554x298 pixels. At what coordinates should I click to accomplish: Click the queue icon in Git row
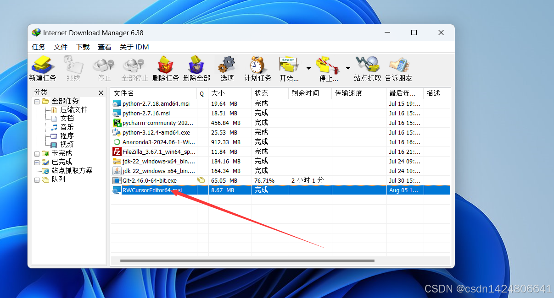[201, 180]
